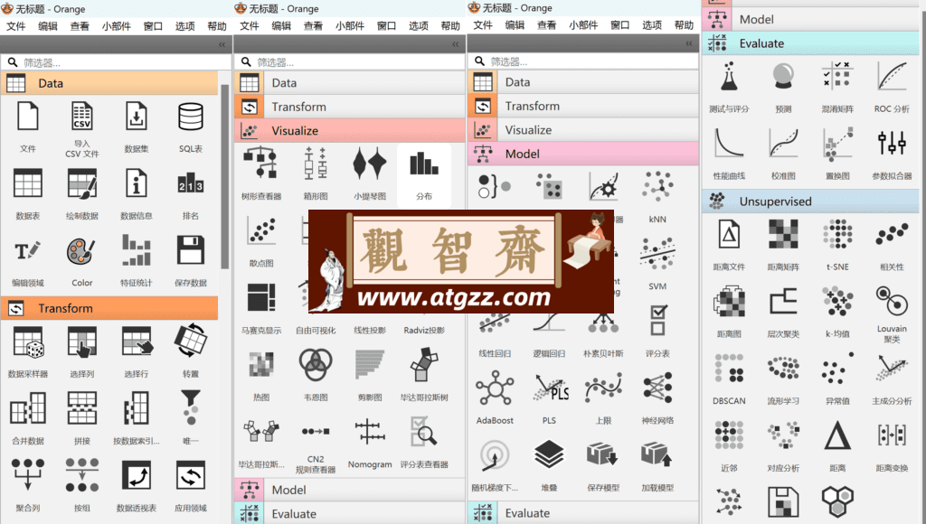Select the 绘制数据 paint data widget
Viewport: 926px width, 524px height.
(x=82, y=183)
